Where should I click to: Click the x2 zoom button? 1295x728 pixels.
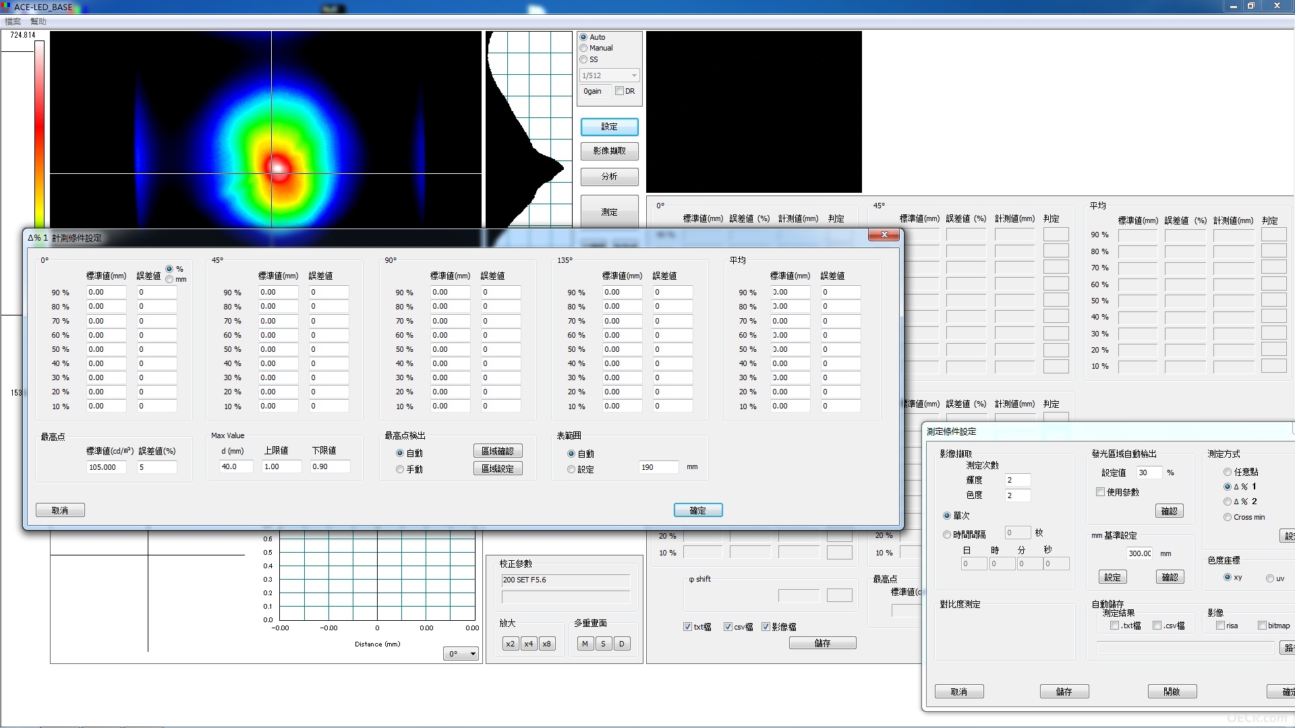coord(511,644)
